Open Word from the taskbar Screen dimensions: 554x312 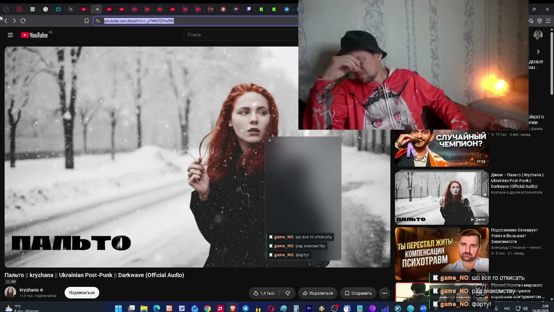pyautogui.click(x=182, y=309)
